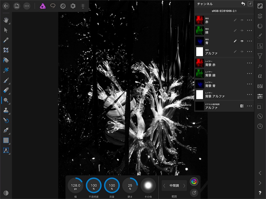Toggle visibility of composite アルファ channel
This screenshot has width=266, height=199.
(x=242, y=52)
